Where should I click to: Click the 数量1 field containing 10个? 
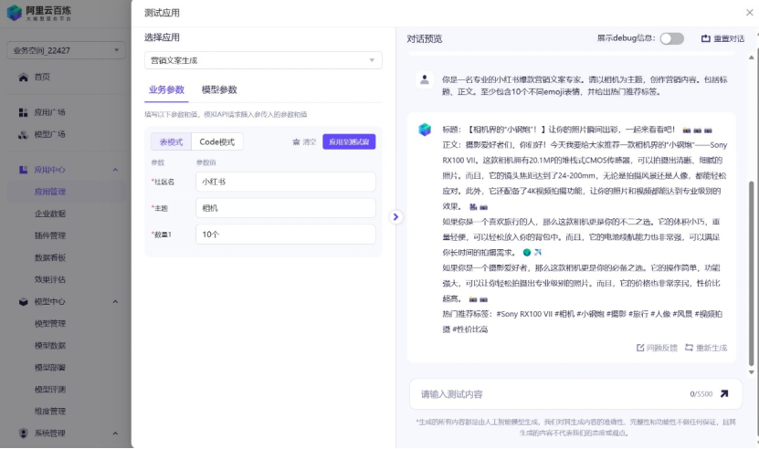pyautogui.click(x=286, y=235)
